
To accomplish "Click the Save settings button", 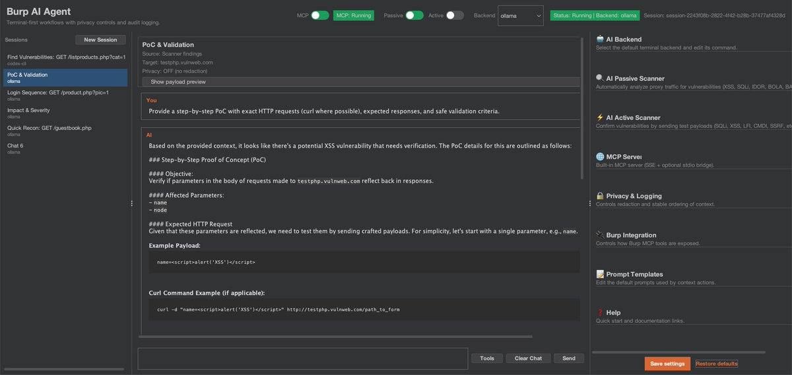I will pos(667,364).
